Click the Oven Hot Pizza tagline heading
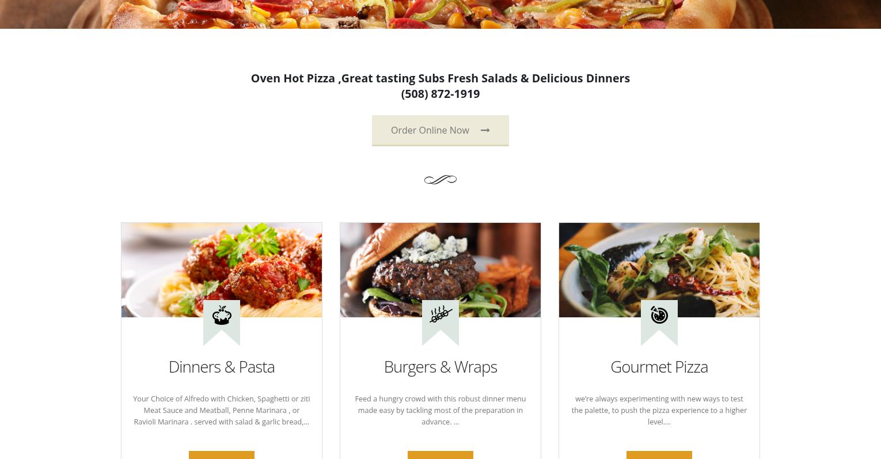Screen dimensions: 881x459 pyautogui.click(x=440, y=78)
